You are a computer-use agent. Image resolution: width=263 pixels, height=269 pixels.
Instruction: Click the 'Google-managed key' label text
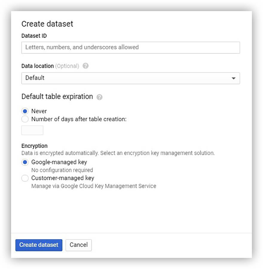(59, 162)
